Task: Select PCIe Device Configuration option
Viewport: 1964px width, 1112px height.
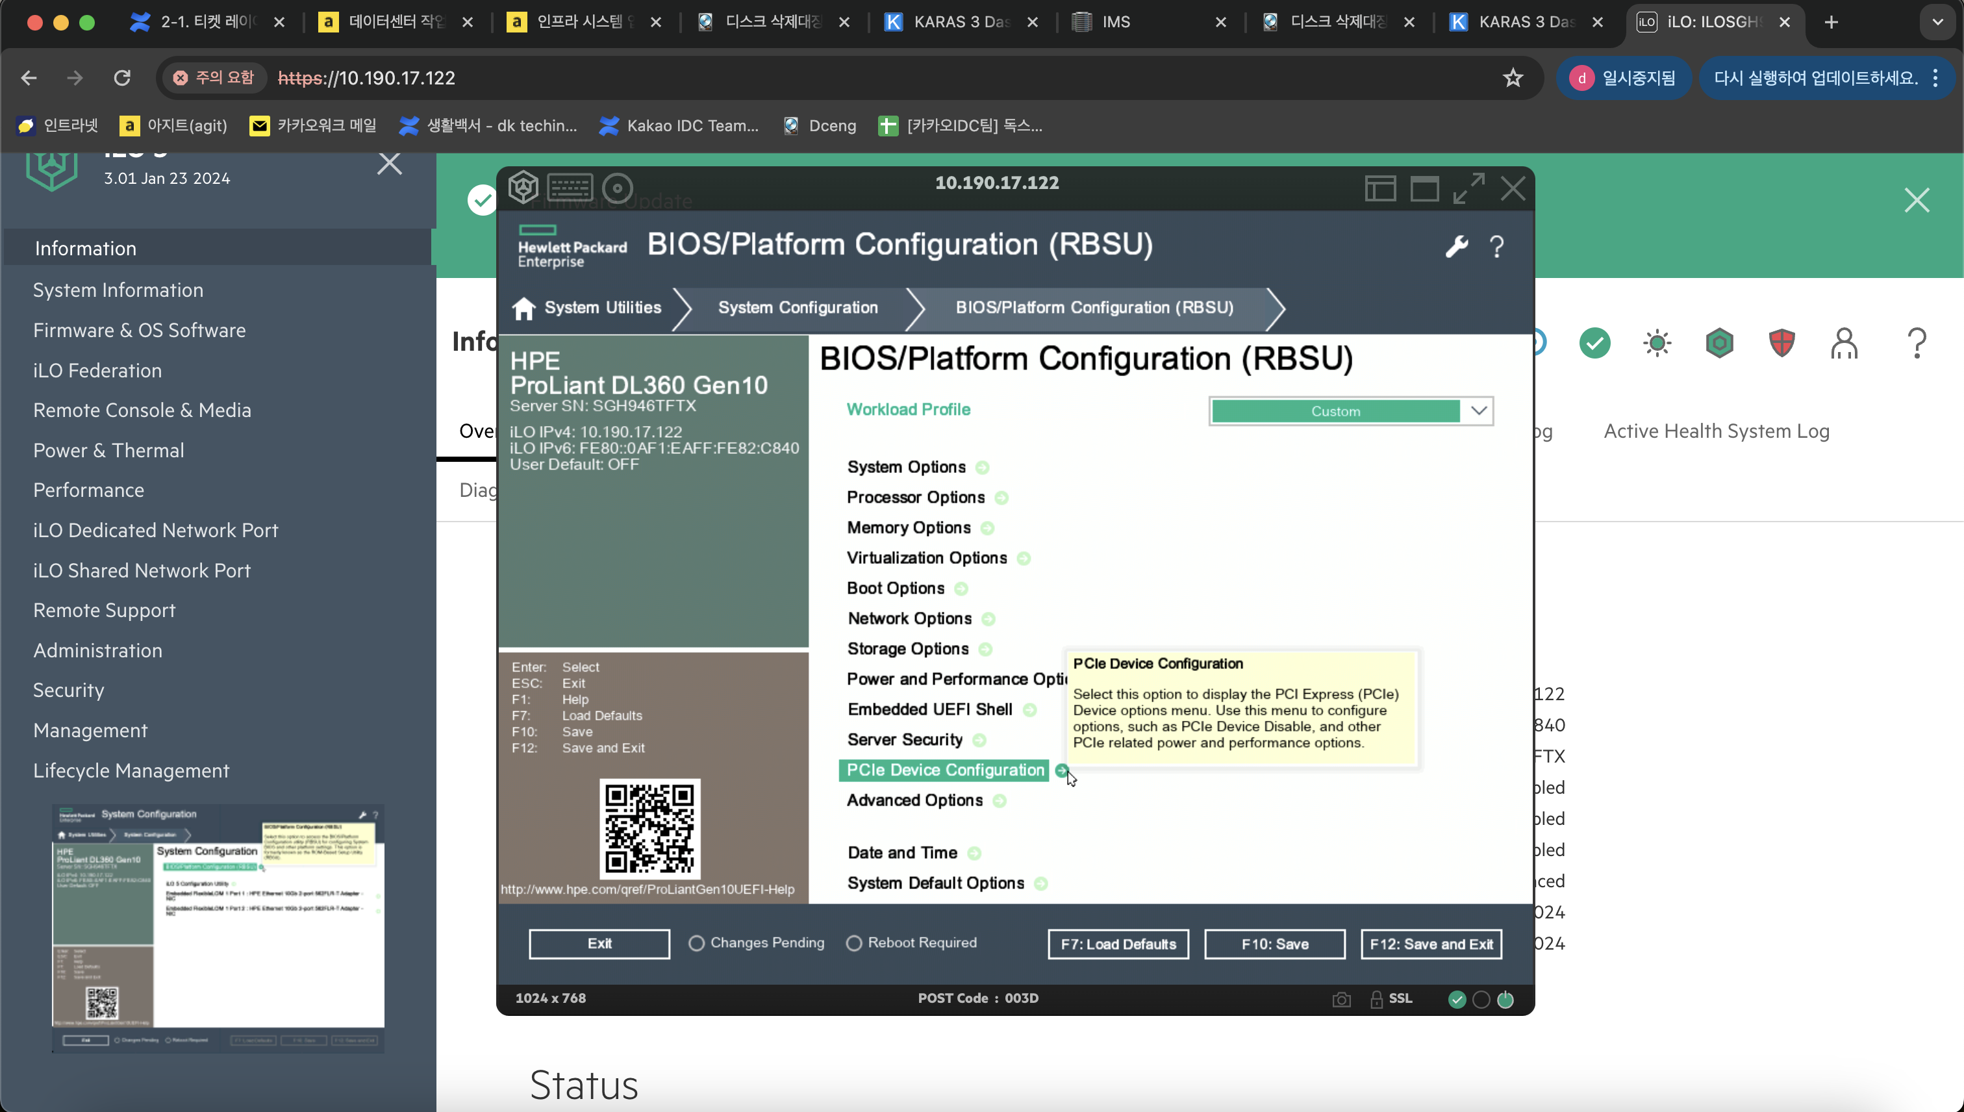Action: pos(944,770)
